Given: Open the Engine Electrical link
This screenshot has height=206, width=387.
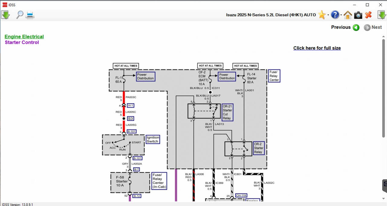Looking at the screenshot, I should click(24, 37).
